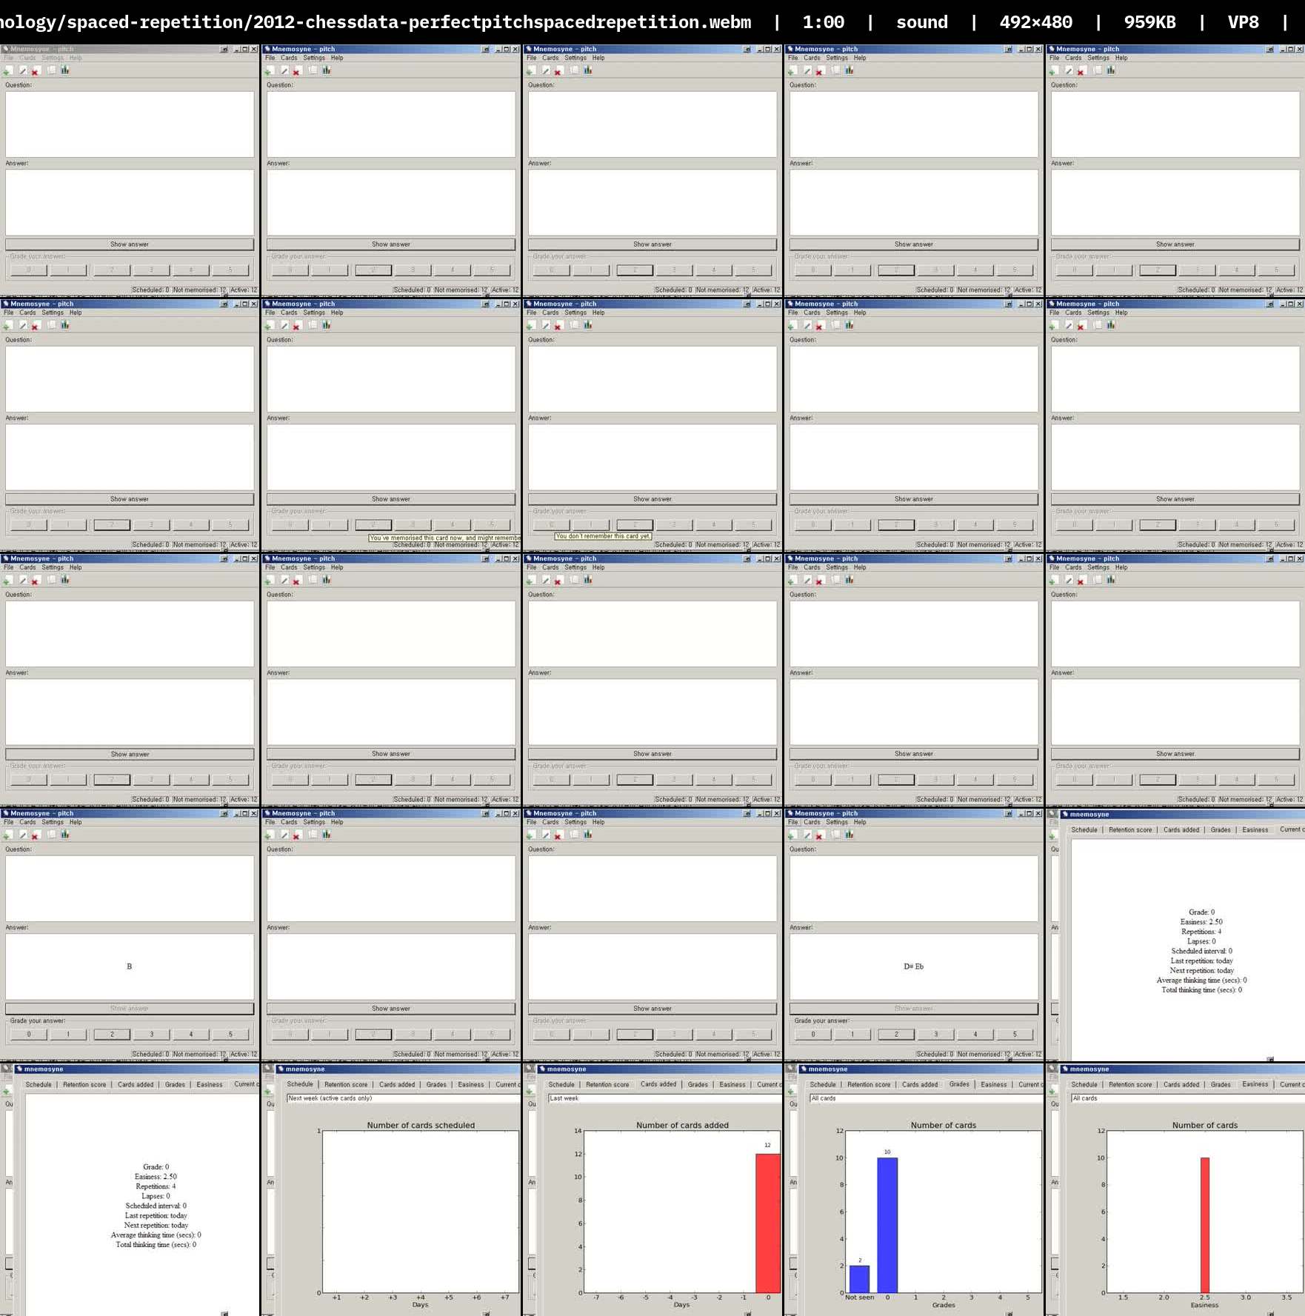Click the add card icon in the D# Eb window
1305x1316 pixels.
(x=792, y=835)
